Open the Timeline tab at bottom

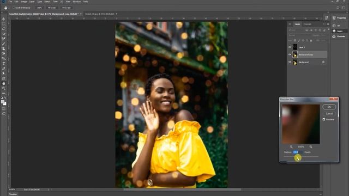(x=13, y=194)
